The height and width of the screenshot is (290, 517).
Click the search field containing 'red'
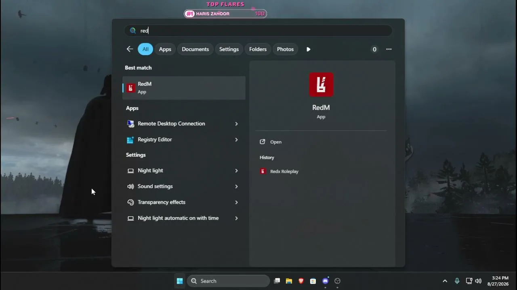coord(258,31)
